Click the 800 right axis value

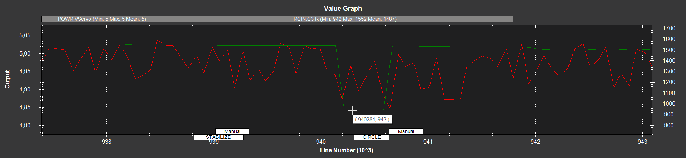(669, 125)
